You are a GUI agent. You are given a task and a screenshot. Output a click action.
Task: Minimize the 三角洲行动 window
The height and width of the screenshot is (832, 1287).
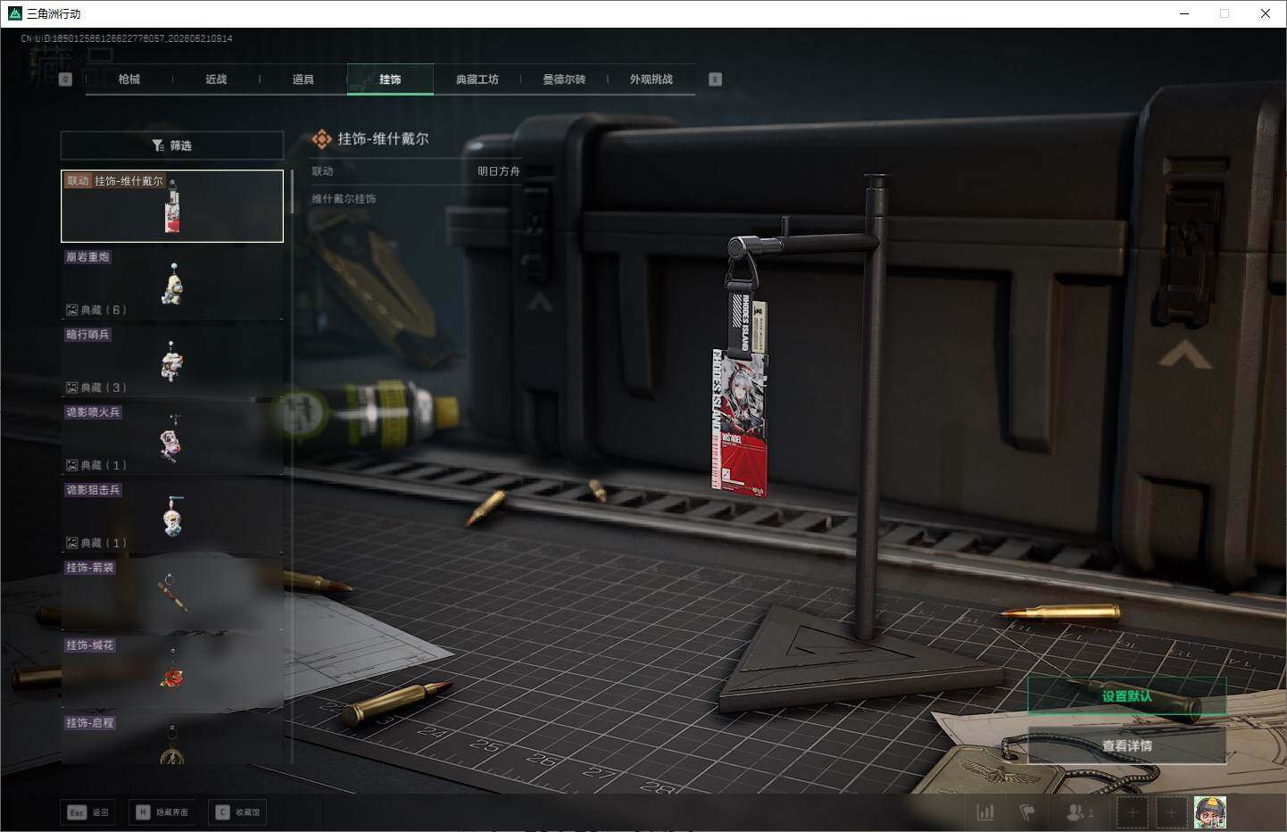tap(1184, 13)
